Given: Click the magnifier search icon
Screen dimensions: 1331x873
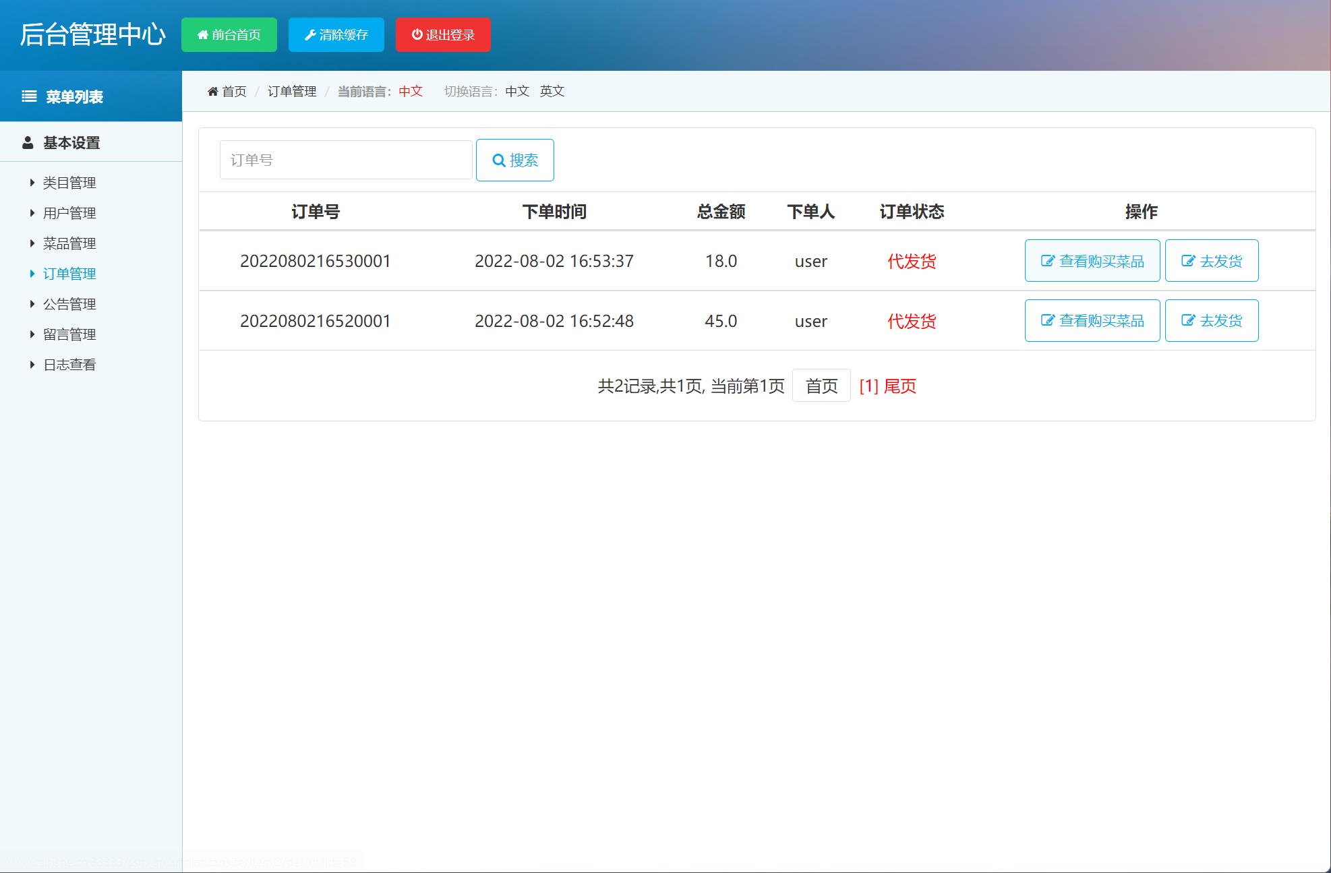Looking at the screenshot, I should coord(499,160).
